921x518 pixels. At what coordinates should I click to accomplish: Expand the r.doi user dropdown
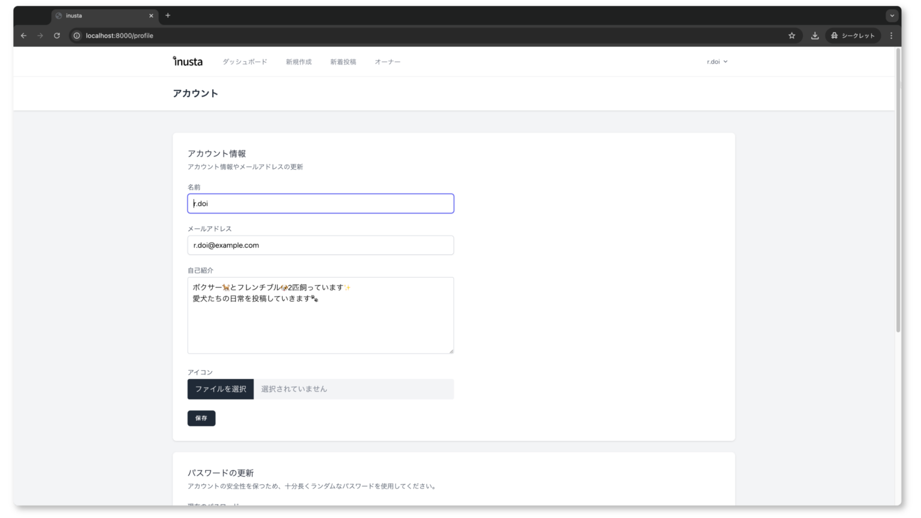click(717, 62)
